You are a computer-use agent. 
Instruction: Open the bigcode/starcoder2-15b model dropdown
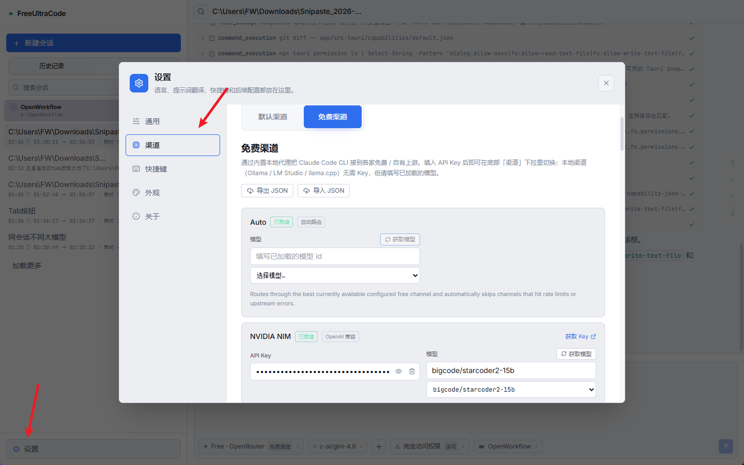tap(511, 390)
